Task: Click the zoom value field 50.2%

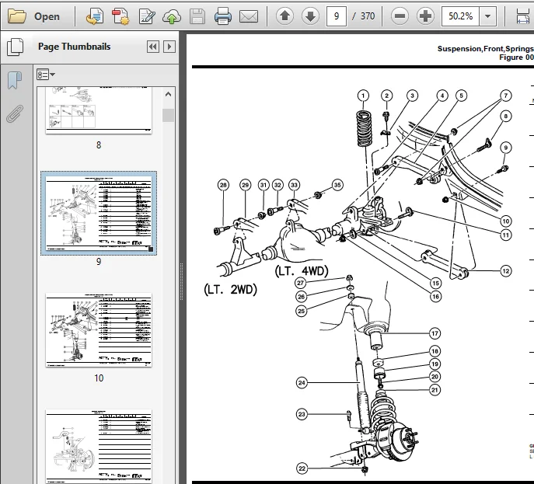Action: (460, 16)
